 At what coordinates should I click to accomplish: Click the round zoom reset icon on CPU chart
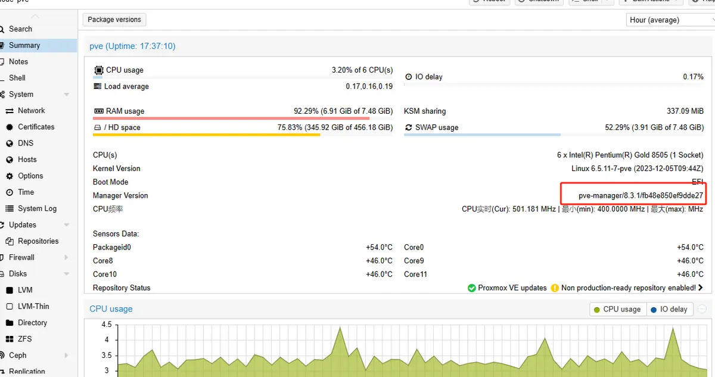[702, 309]
